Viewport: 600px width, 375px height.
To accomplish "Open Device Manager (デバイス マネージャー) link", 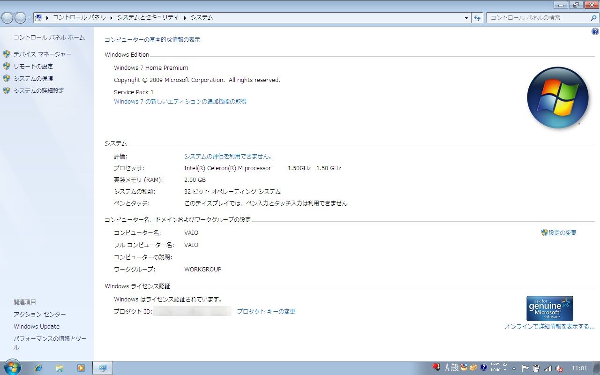I will pos(42,54).
